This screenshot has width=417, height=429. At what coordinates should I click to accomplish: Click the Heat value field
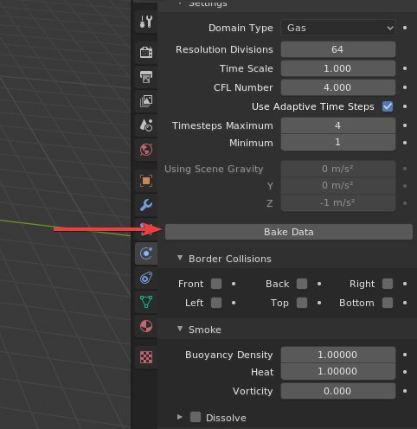tap(338, 371)
